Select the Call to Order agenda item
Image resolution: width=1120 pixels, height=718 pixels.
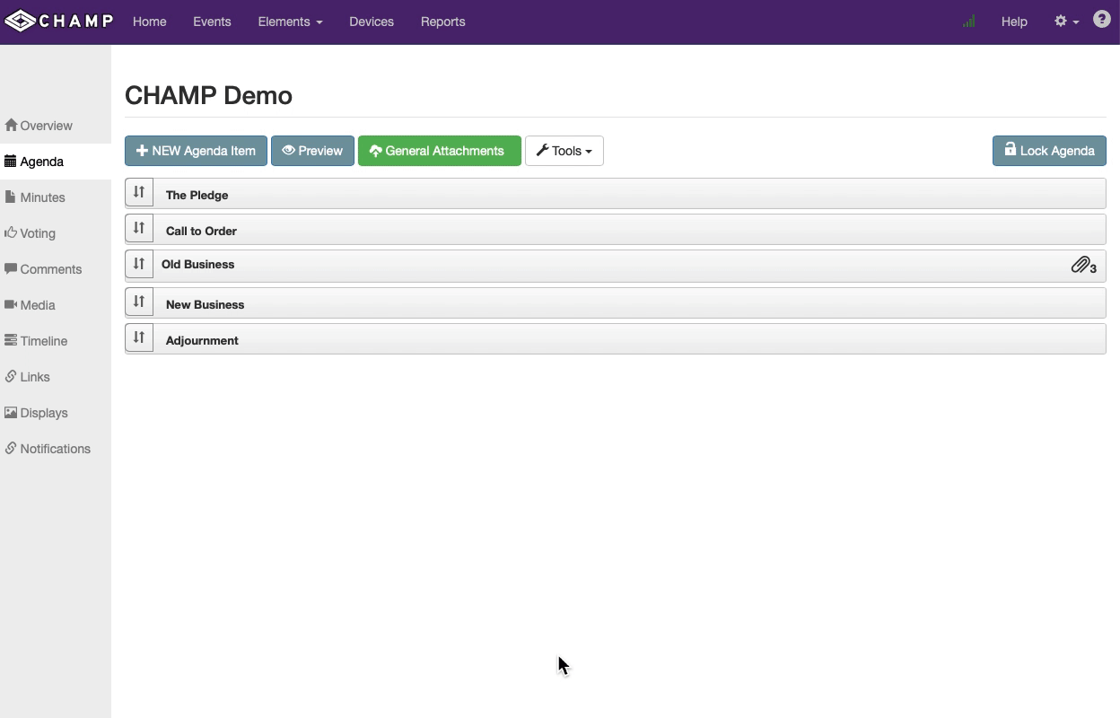point(616,230)
